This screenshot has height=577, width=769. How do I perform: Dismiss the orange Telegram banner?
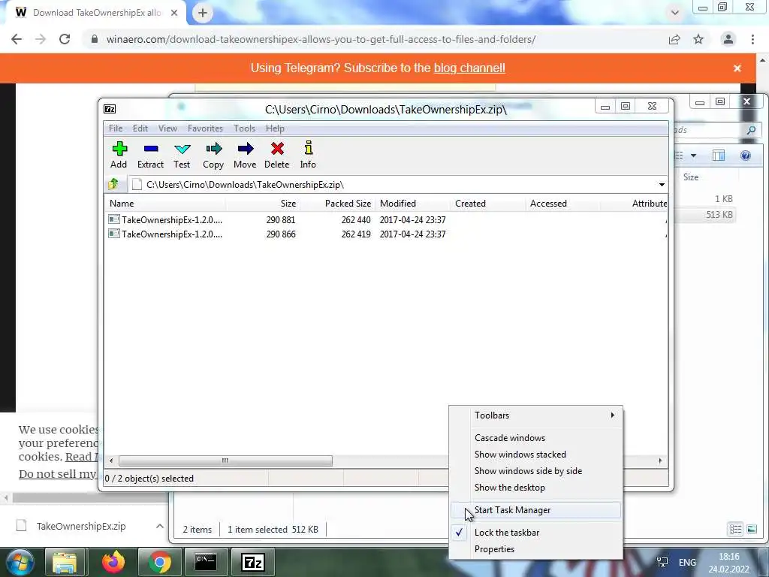click(x=737, y=68)
